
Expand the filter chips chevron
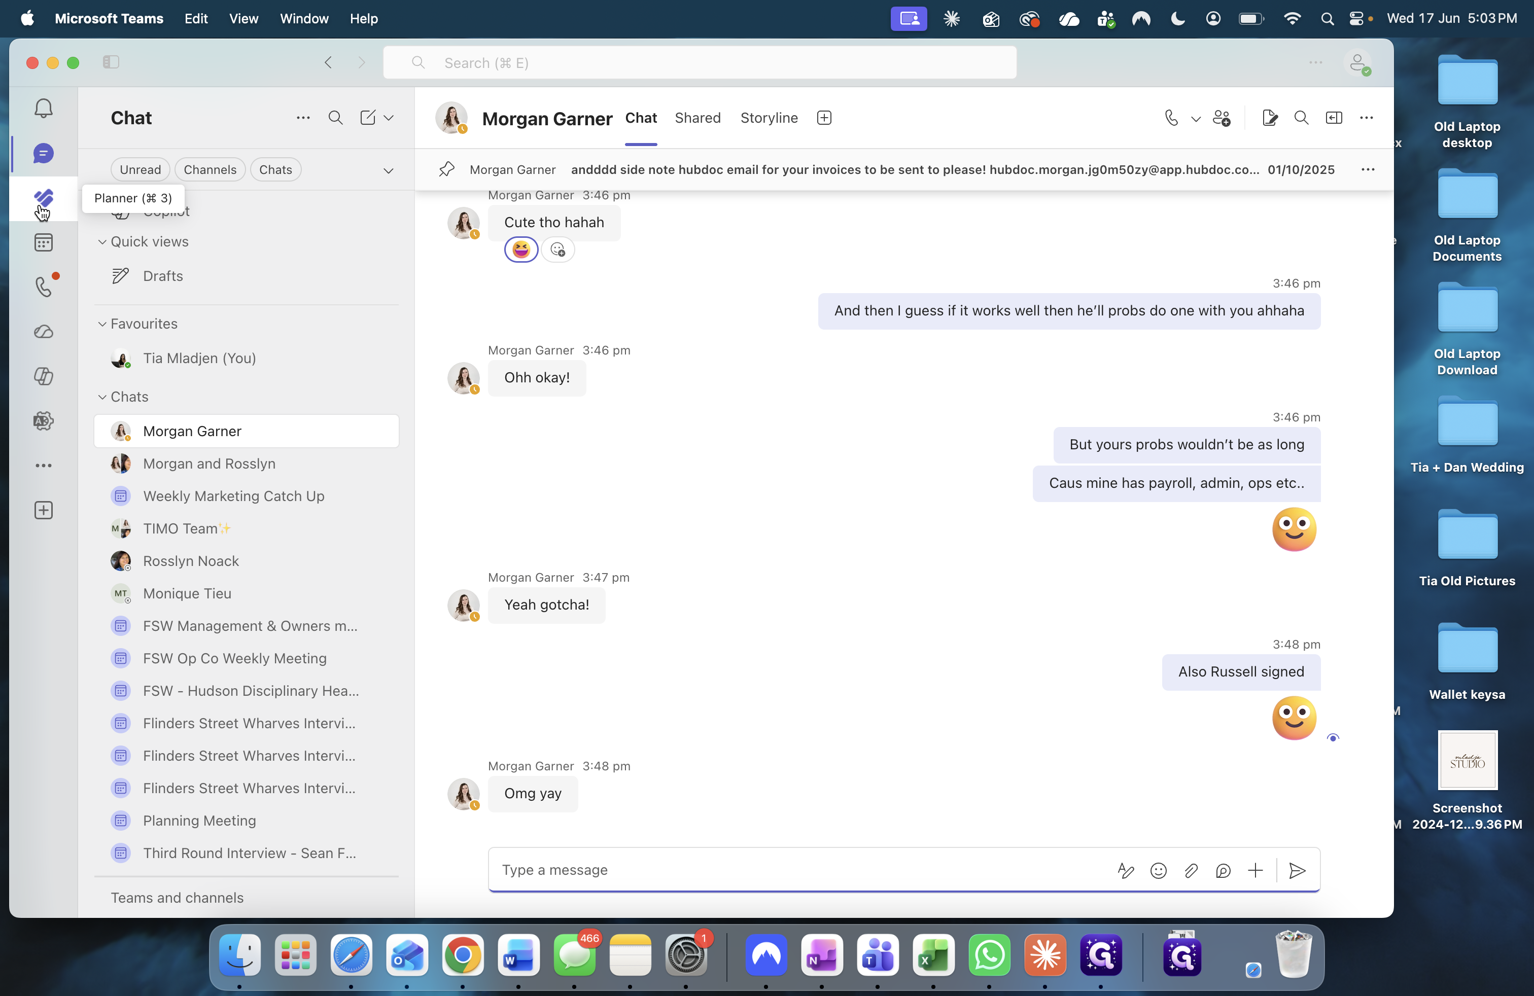388,170
